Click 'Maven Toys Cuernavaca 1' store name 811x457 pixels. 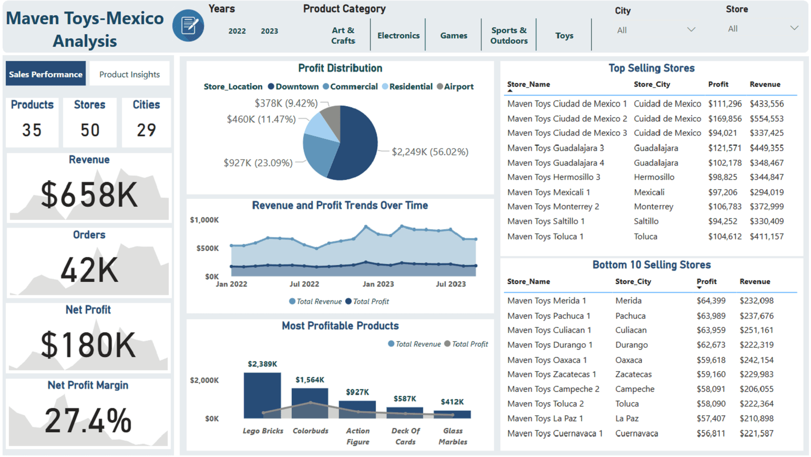pyautogui.click(x=555, y=433)
